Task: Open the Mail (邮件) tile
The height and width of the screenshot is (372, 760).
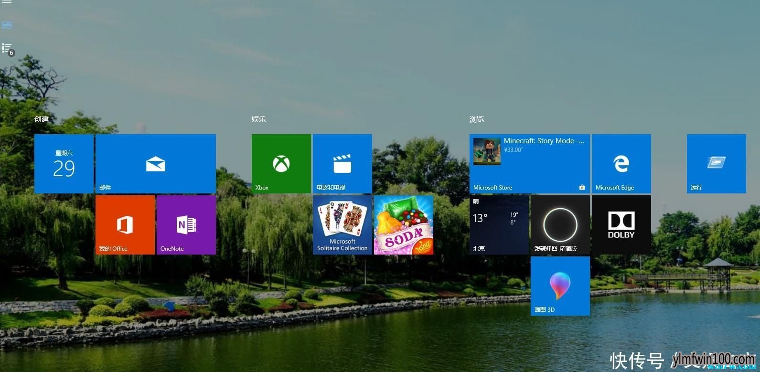Action: (x=156, y=164)
